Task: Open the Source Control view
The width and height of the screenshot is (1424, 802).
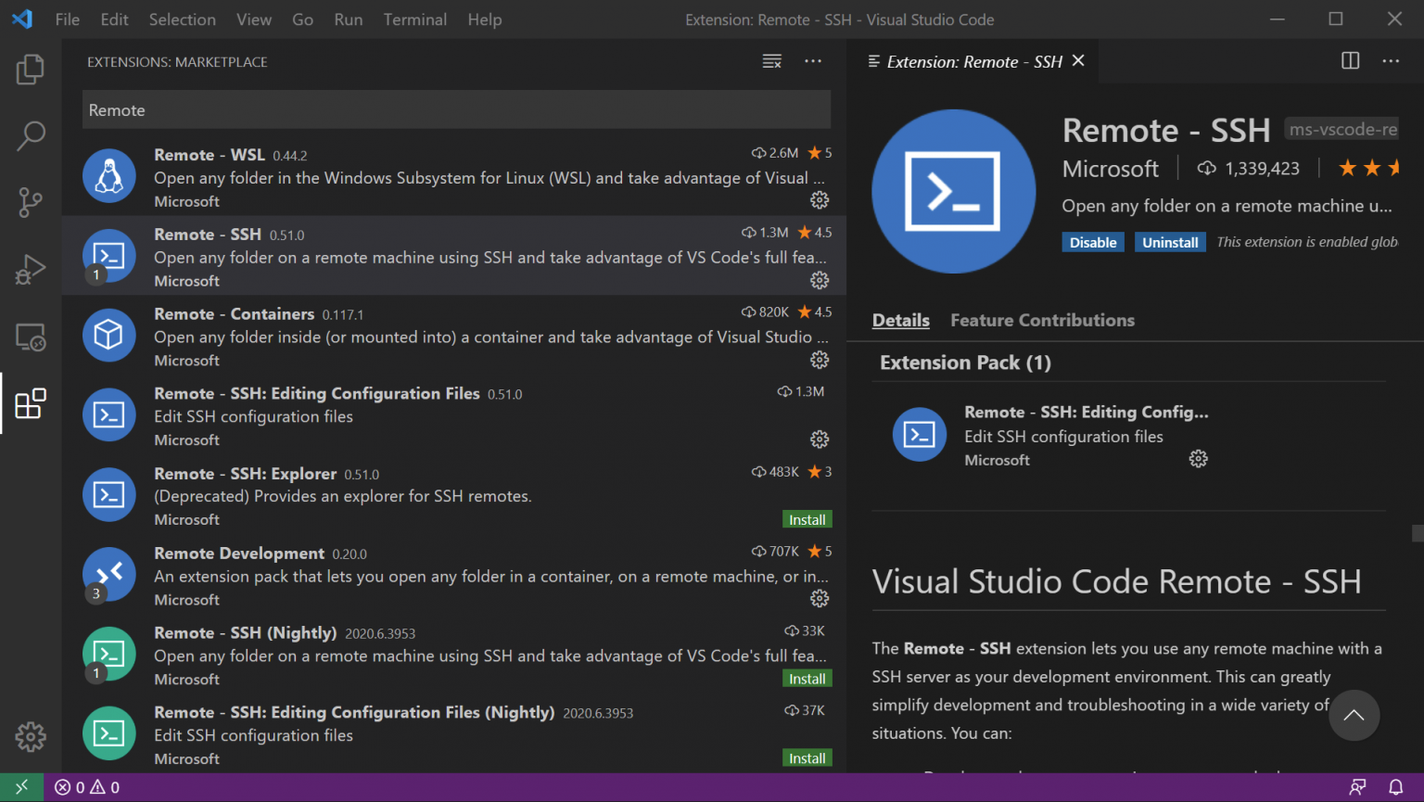Action: pos(31,202)
